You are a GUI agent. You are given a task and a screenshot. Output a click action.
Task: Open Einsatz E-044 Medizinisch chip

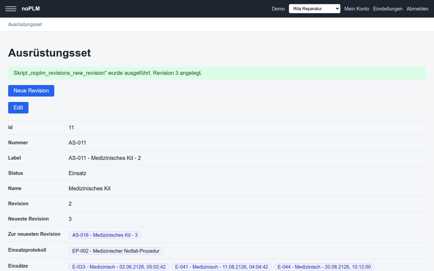click(324, 267)
